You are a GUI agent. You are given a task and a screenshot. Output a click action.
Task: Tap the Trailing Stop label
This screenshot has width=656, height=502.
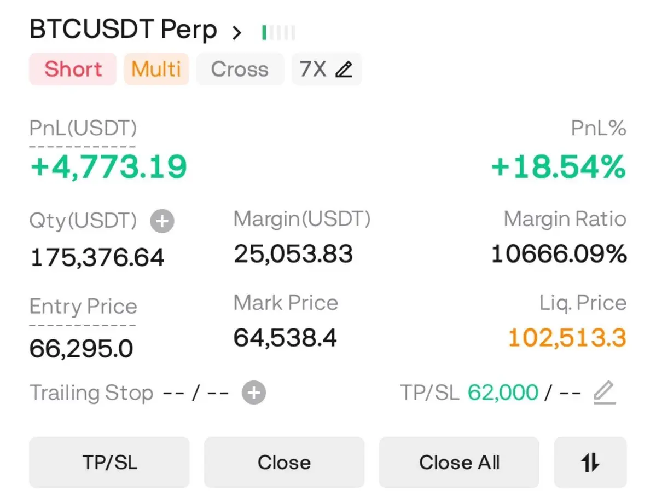pyautogui.click(x=91, y=393)
